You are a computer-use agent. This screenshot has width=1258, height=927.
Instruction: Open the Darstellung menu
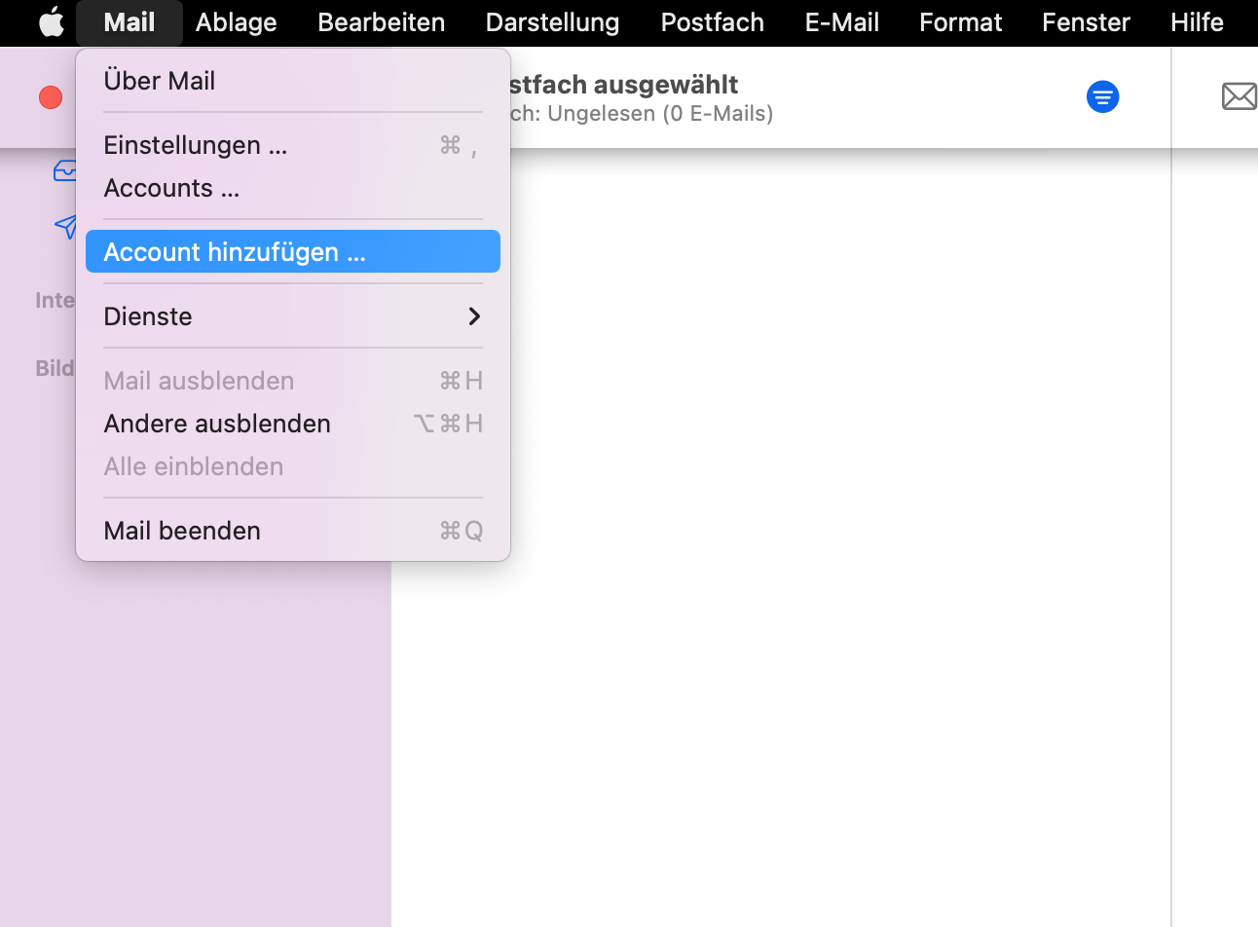click(552, 22)
